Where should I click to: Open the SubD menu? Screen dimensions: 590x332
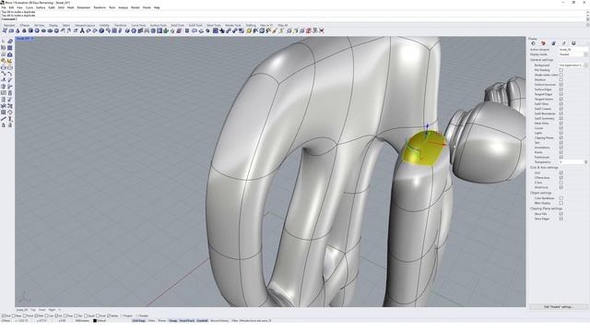point(52,7)
